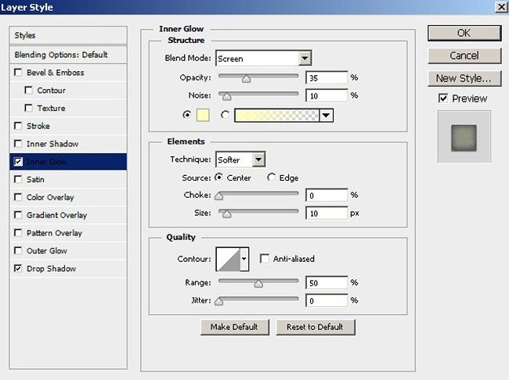Image resolution: width=509 pixels, height=380 pixels.
Task: Enable the Bevel & Emboss checkbox
Action: 18,72
